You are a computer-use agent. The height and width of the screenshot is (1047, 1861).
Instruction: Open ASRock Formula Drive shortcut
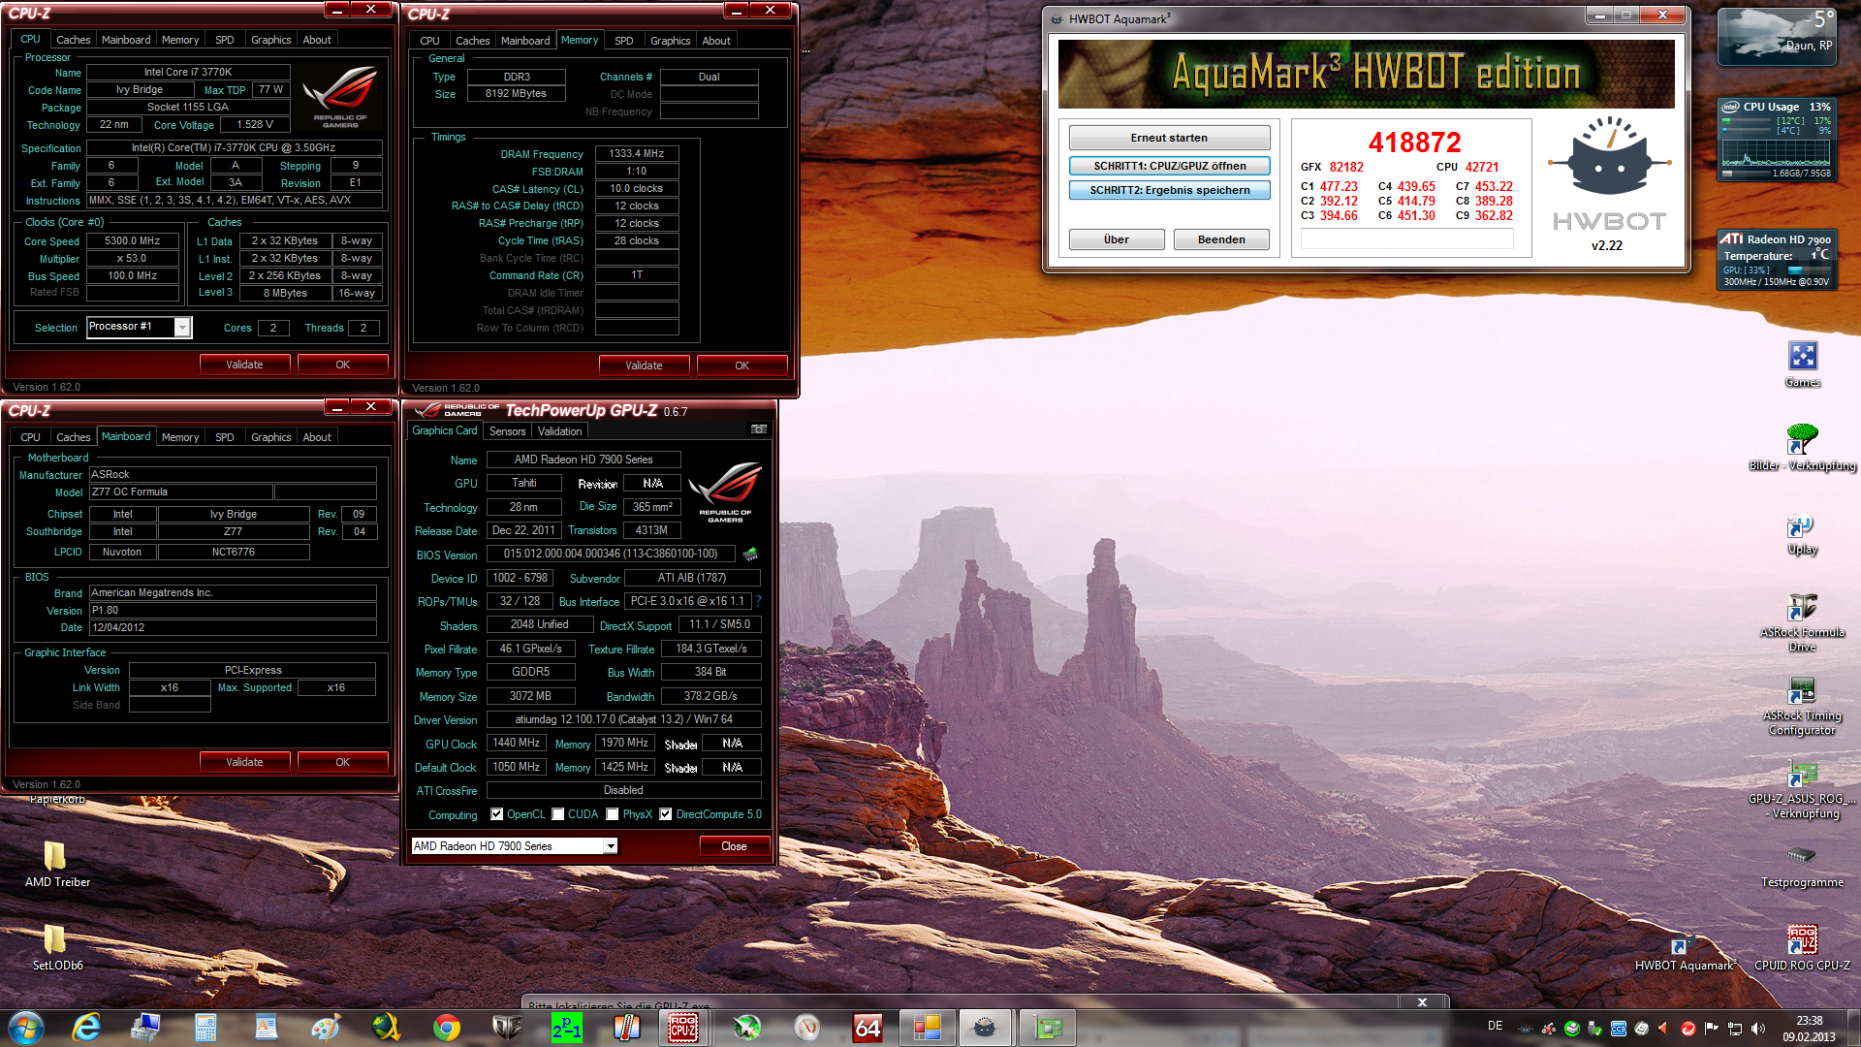tap(1803, 621)
